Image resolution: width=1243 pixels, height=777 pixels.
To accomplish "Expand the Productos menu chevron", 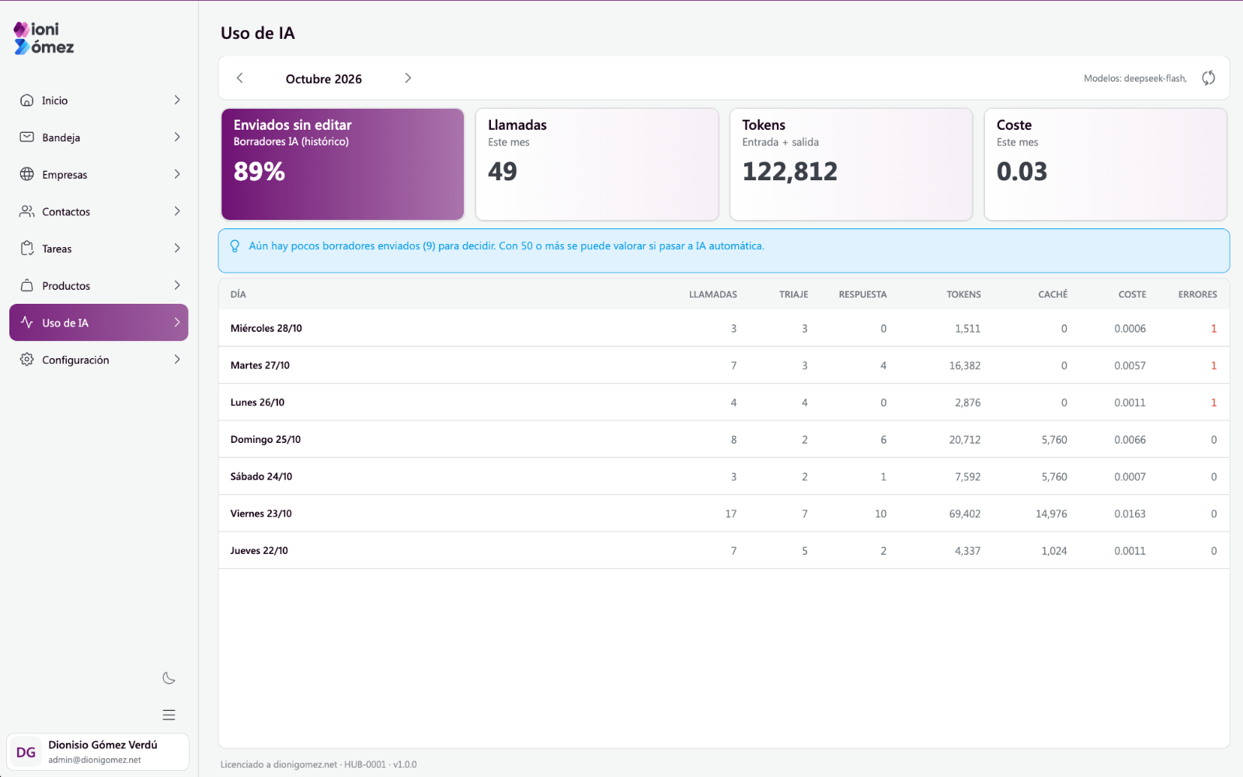I will click(177, 285).
